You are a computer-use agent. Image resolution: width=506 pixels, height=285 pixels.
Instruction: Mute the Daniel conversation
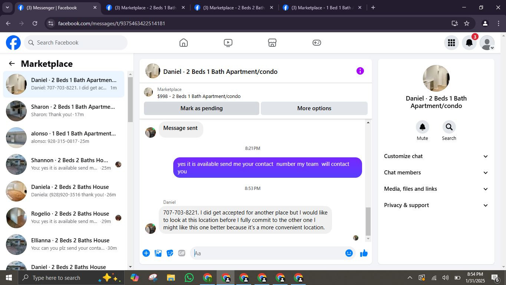[422, 127]
